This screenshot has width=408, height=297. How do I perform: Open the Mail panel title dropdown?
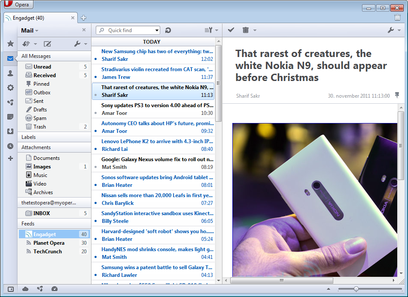point(30,30)
